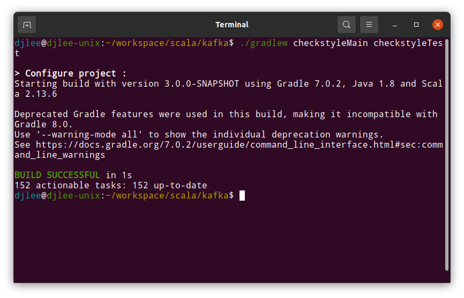The height and width of the screenshot is (298, 464).
Task: Click 'Deprecated Gradle features' warning line
Action: point(226,114)
